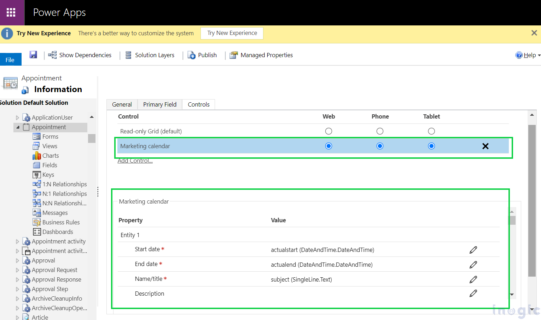Image resolution: width=541 pixels, height=320 pixels.
Task: Open the File menu
Action: (x=10, y=60)
